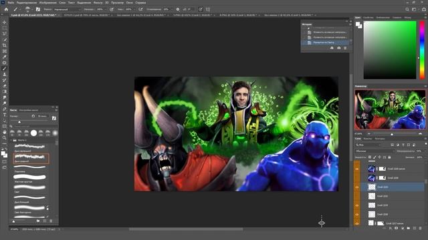Open layer filter kind dropdown
Screen dimensions: 428x240
(368, 145)
